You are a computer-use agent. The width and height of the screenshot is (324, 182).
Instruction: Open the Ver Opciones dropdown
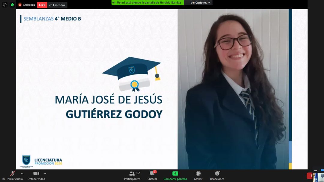point(200,3)
